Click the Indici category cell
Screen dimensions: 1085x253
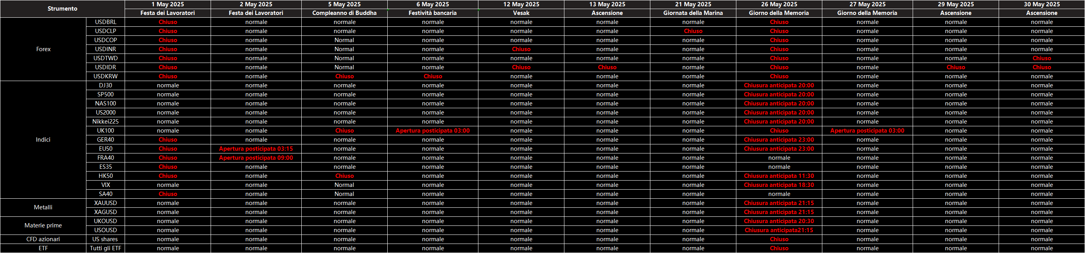pyautogui.click(x=43, y=140)
